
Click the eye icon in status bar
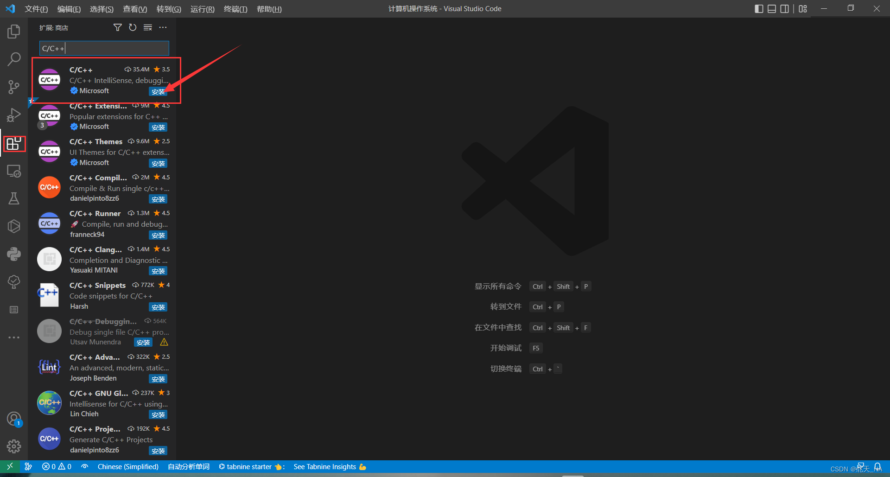[x=84, y=466]
